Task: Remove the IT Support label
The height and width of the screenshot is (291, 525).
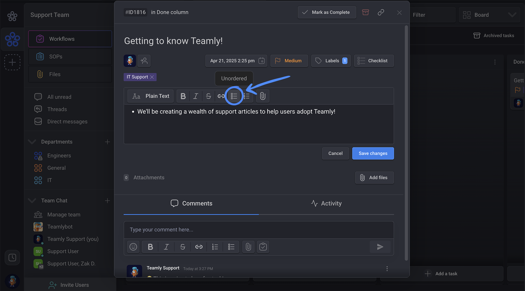Action: [152, 77]
